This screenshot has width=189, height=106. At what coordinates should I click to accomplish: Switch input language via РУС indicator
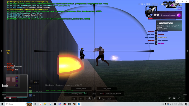[175, 104]
